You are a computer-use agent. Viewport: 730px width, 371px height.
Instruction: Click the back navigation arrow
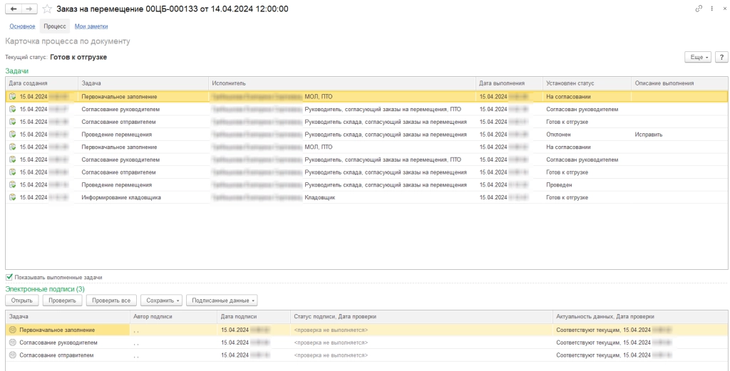coord(12,9)
